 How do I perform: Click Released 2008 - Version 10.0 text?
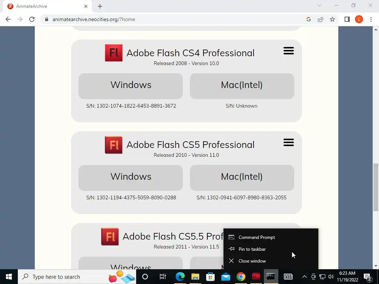click(x=187, y=63)
